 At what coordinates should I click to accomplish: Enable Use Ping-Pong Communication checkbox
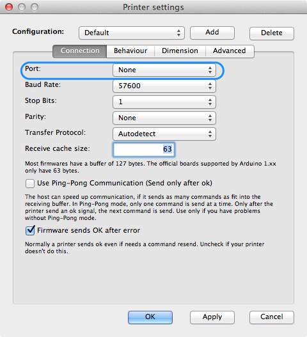pyautogui.click(x=30, y=184)
